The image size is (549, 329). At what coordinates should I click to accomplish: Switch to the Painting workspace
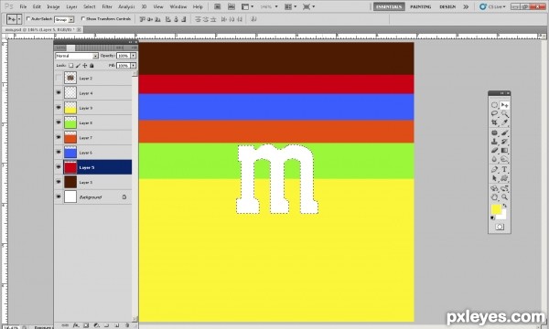[x=421, y=6]
